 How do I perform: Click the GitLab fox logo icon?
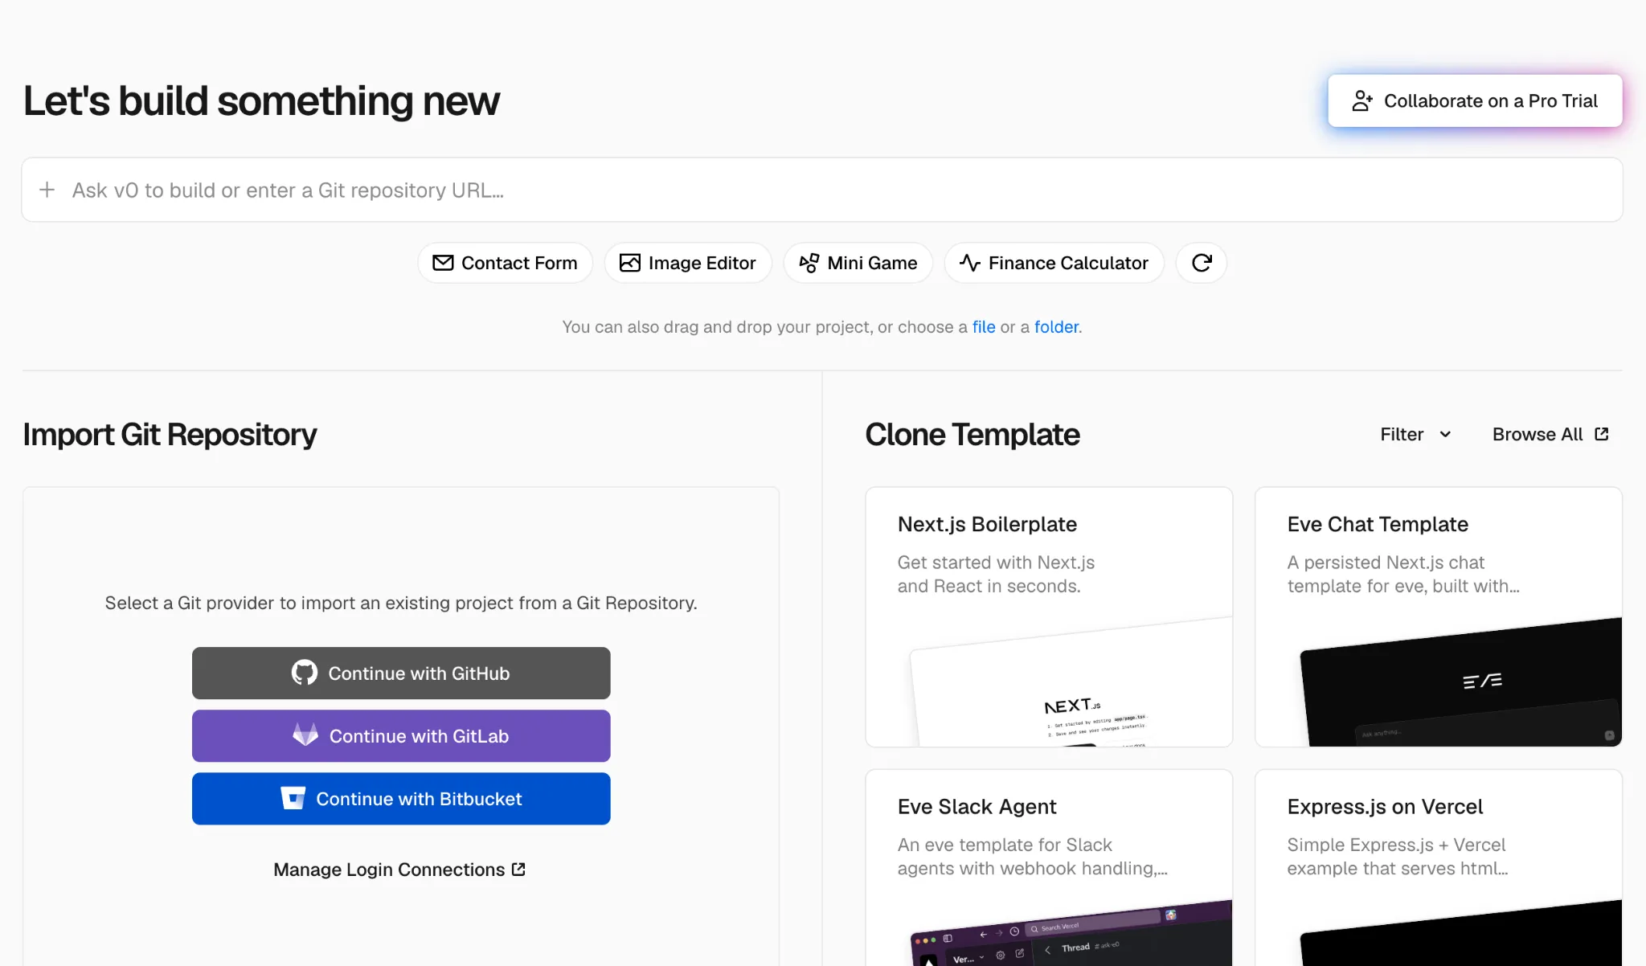coord(305,735)
